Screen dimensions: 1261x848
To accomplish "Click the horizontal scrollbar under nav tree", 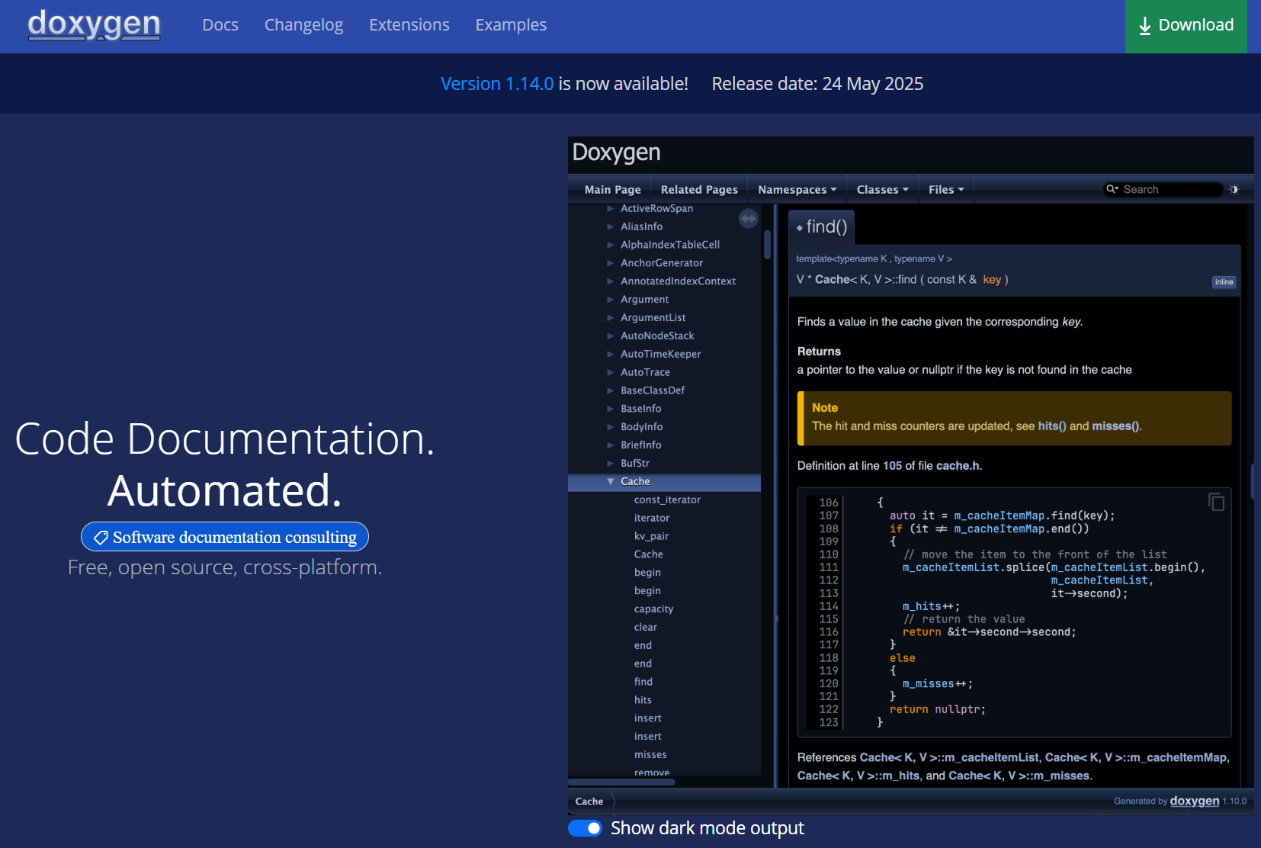I will [621, 782].
